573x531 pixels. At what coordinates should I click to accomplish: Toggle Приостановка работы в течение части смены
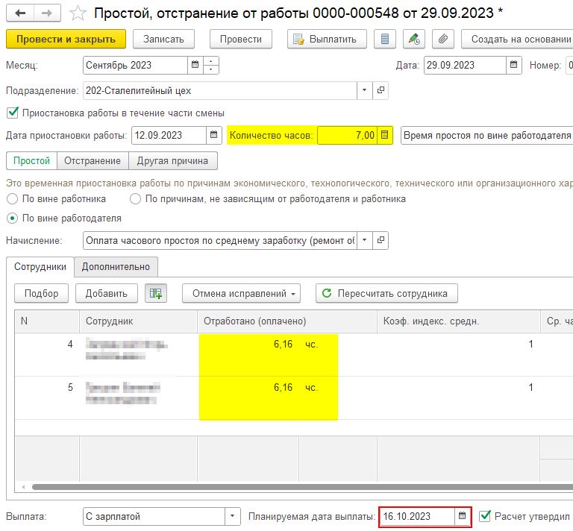[13, 113]
